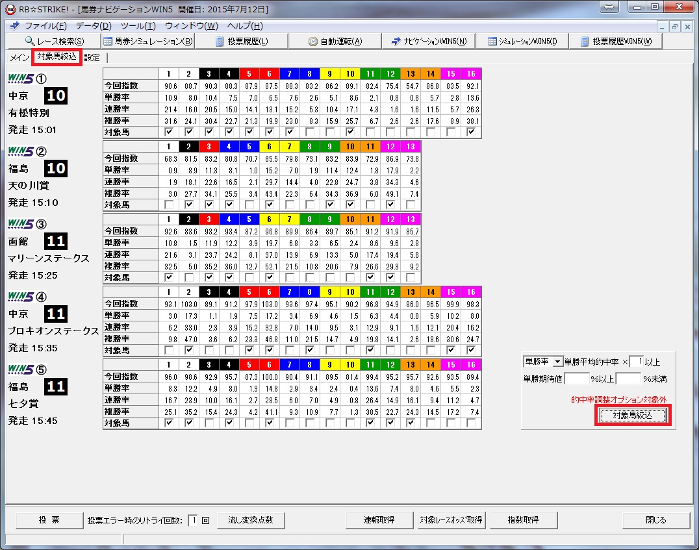Click the 速報取得 button
This screenshot has height=550, width=699.
click(379, 520)
